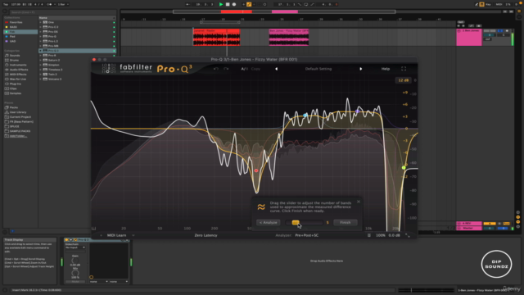Start playback with the green Play button
524x295 pixels.
point(221,4)
